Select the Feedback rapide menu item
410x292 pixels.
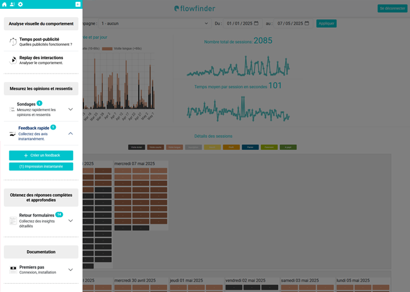[x=41, y=133]
